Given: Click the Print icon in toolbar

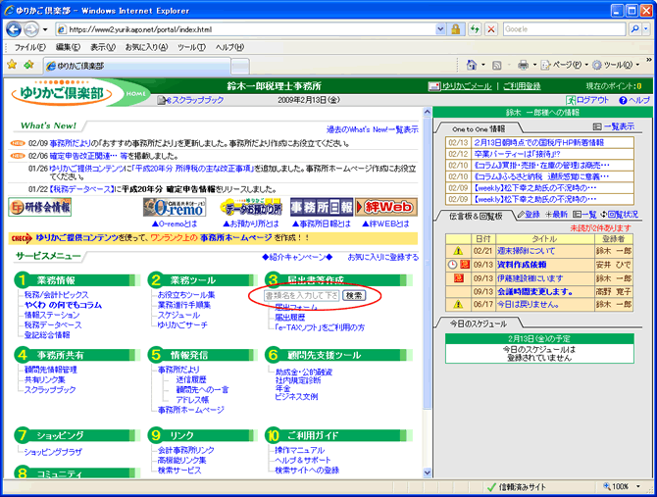Looking at the screenshot, I should tap(523, 65).
